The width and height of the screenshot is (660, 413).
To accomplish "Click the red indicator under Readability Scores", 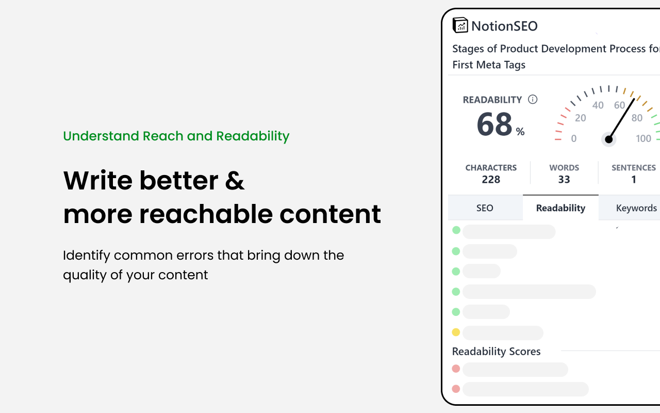I will (x=456, y=368).
